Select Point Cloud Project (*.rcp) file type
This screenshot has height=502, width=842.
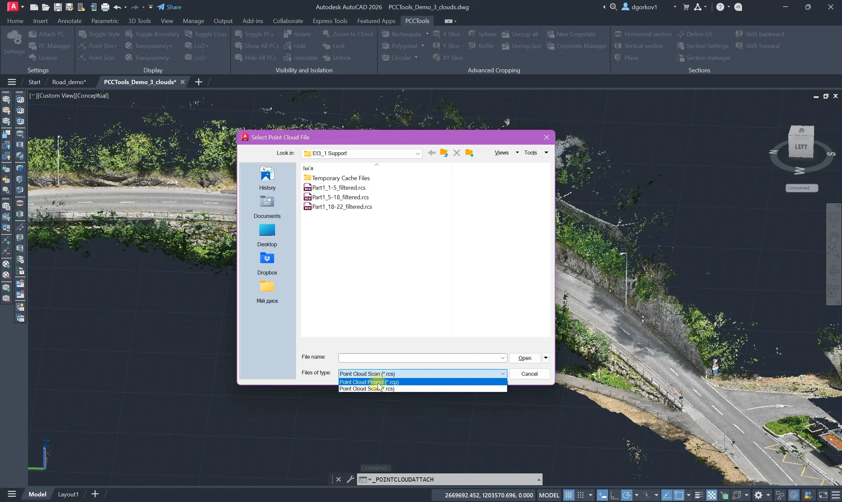(369, 382)
